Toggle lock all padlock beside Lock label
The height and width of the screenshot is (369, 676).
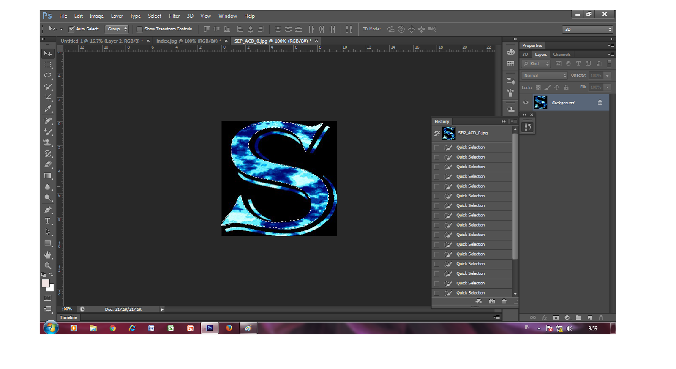tap(566, 87)
